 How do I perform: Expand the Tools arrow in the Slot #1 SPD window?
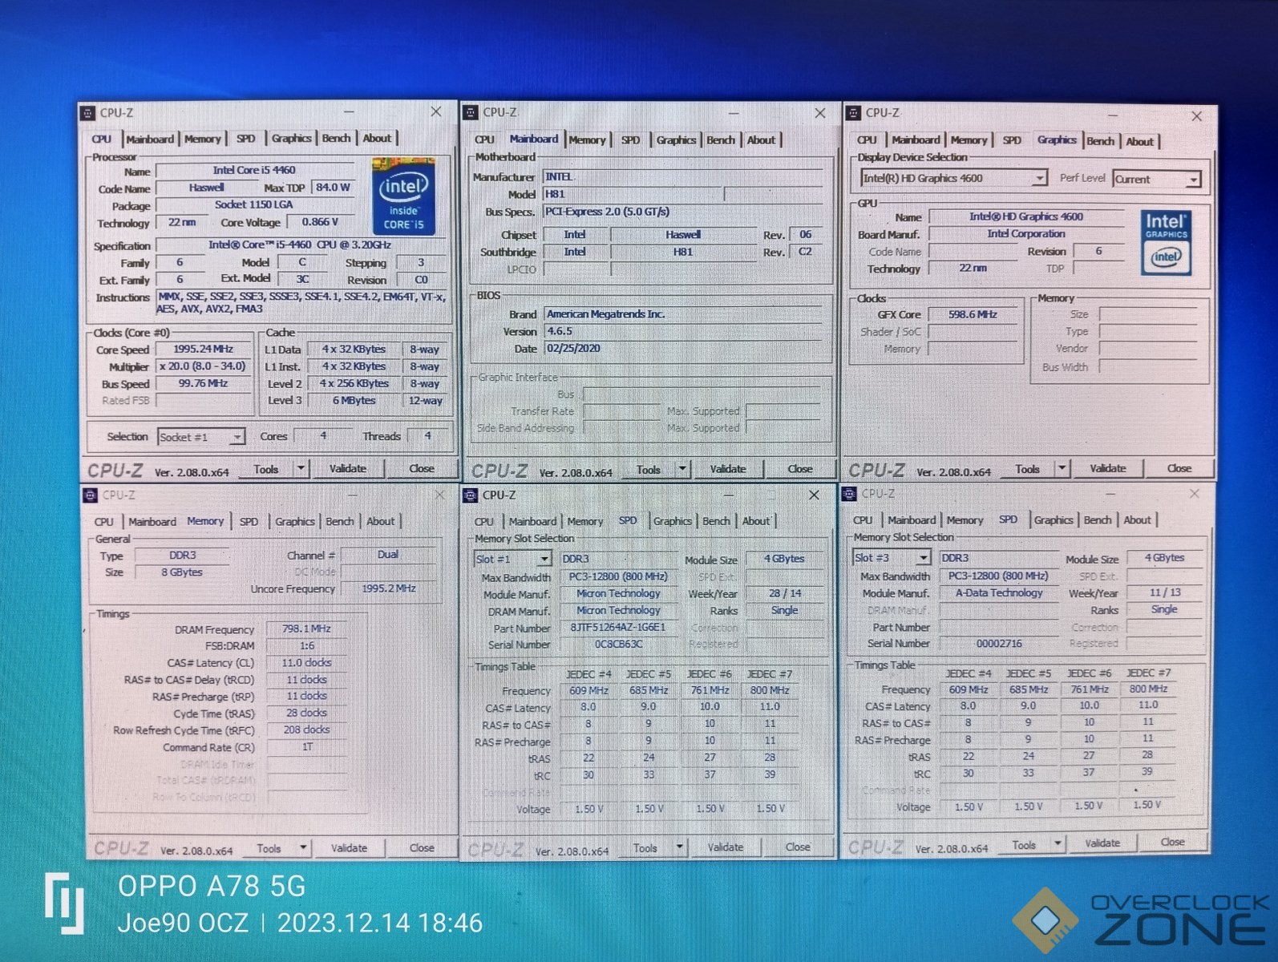679,847
